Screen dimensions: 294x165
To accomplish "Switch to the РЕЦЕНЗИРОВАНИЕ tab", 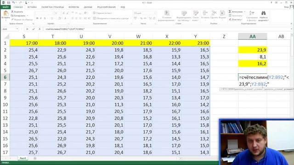I will [x=106, y=7].
